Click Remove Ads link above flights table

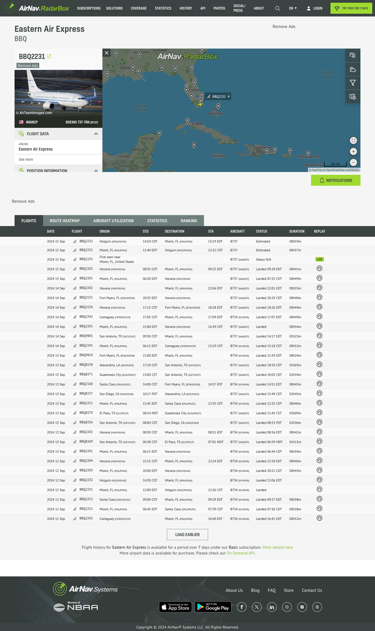[x=23, y=201]
